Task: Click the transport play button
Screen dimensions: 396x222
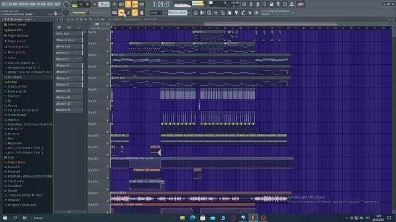Action: [x=81, y=4]
